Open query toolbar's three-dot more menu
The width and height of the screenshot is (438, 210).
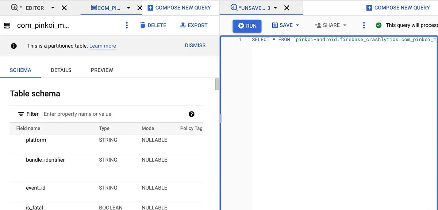coord(364,25)
